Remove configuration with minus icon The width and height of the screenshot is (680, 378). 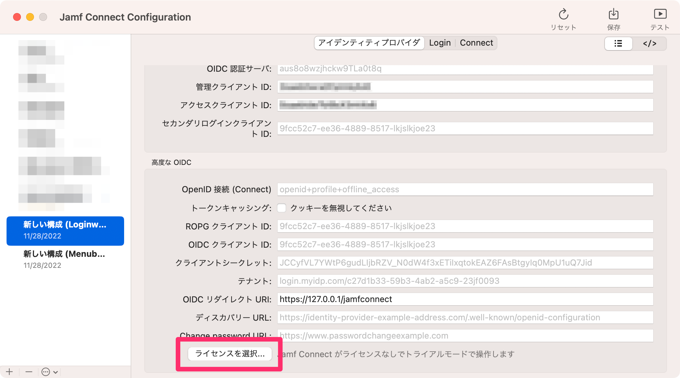click(x=29, y=371)
